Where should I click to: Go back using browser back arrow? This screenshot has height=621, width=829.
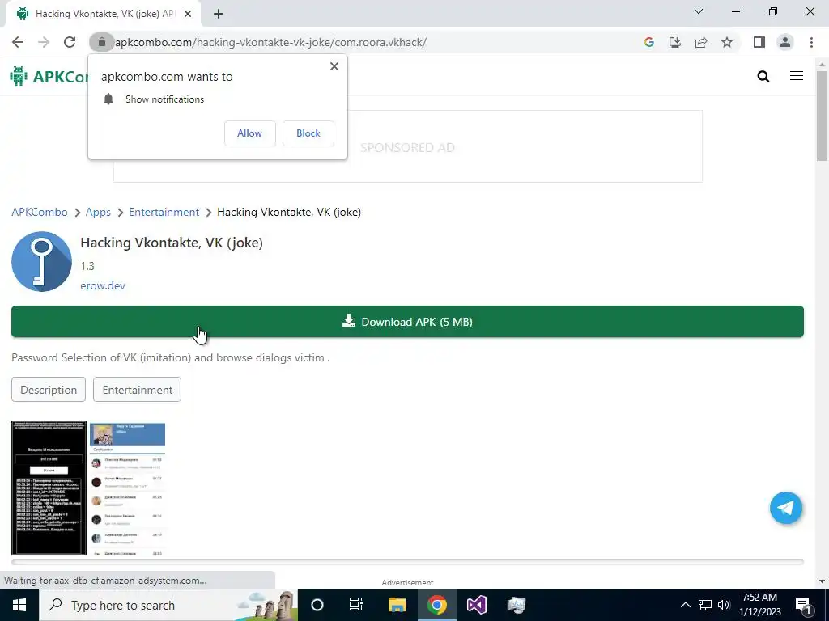(x=18, y=42)
